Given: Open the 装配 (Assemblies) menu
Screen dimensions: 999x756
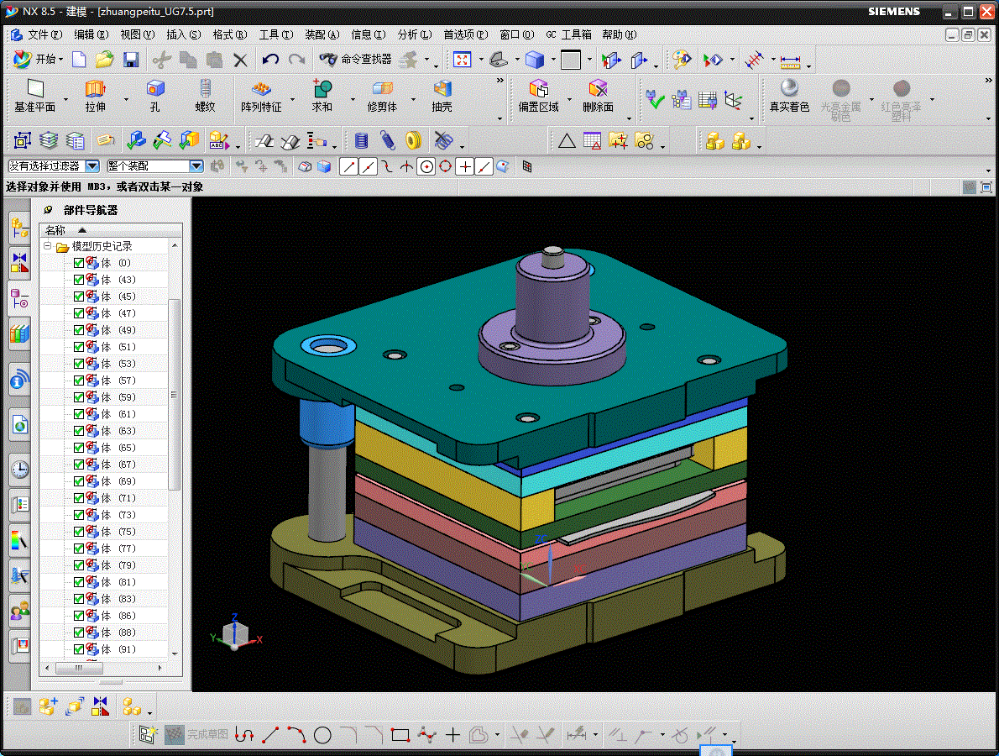Looking at the screenshot, I should click(322, 34).
